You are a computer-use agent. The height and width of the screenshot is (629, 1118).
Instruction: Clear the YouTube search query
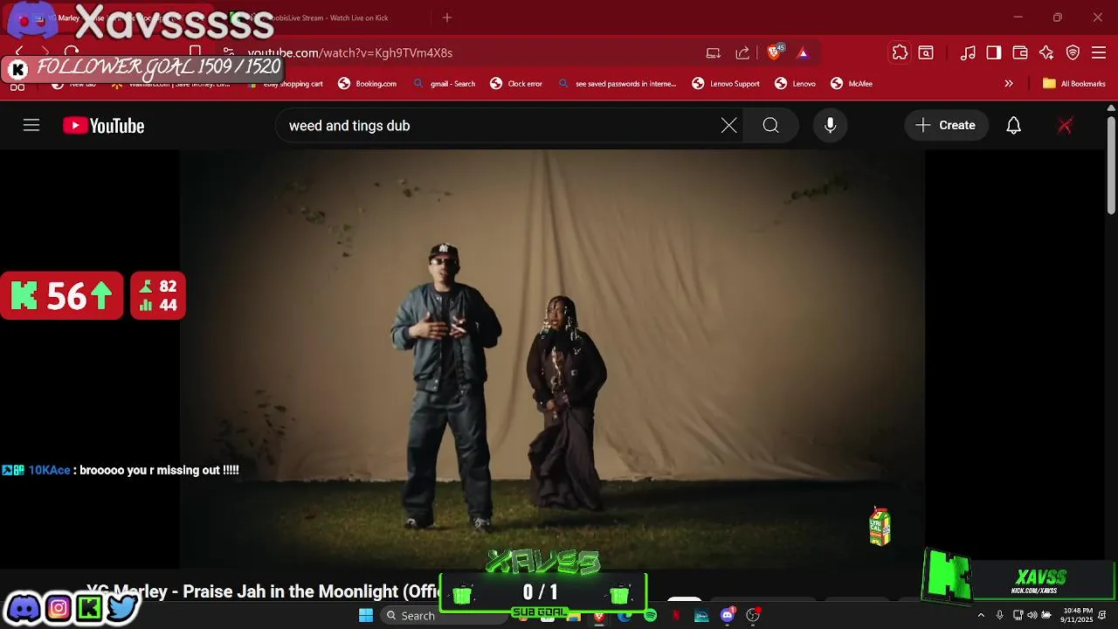728,126
